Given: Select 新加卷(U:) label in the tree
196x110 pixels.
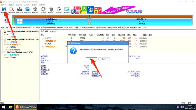Looking at the screenshot, I should tap(14, 55).
